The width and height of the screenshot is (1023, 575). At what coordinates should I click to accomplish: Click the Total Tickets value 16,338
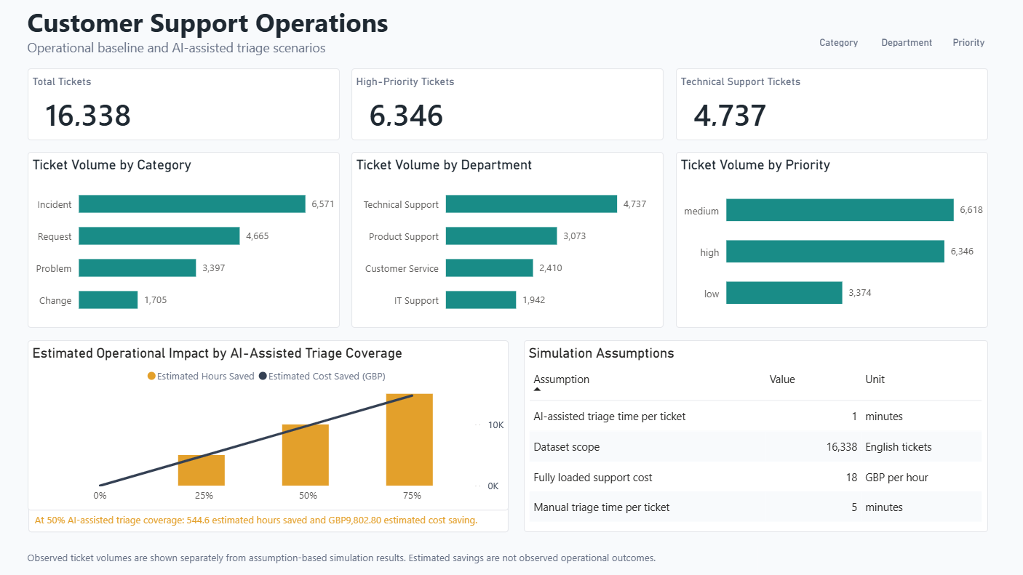[88, 116]
